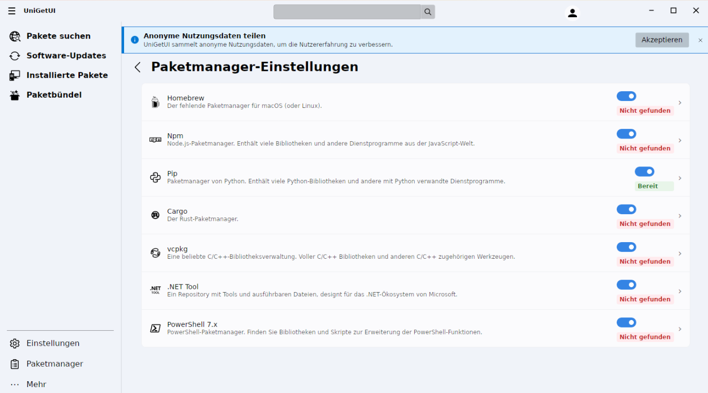Click Homebrew's Nicht gefunden status badge

click(x=645, y=111)
